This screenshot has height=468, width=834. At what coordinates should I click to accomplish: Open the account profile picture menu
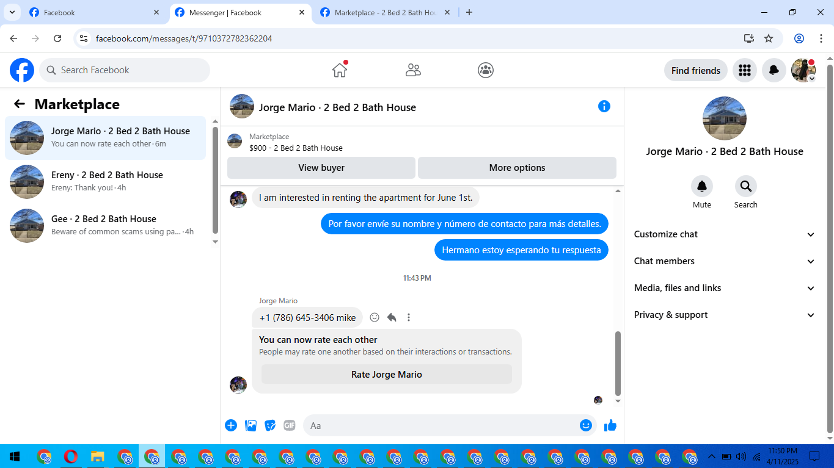click(803, 70)
